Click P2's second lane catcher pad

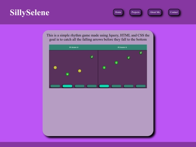point(116,86)
